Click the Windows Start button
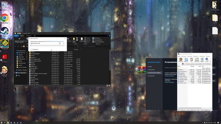This screenshot has height=124, width=221. (x=1, y=123)
